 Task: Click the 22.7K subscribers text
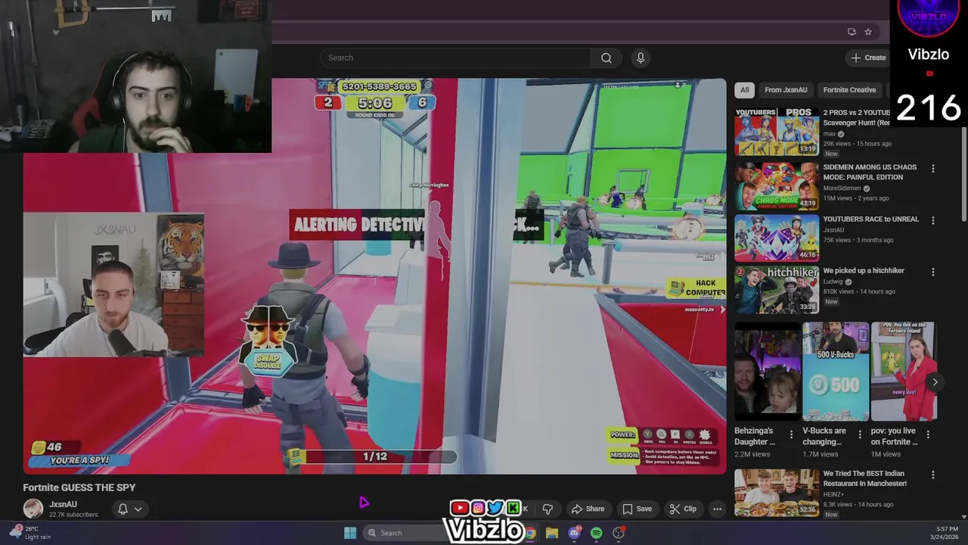point(73,515)
